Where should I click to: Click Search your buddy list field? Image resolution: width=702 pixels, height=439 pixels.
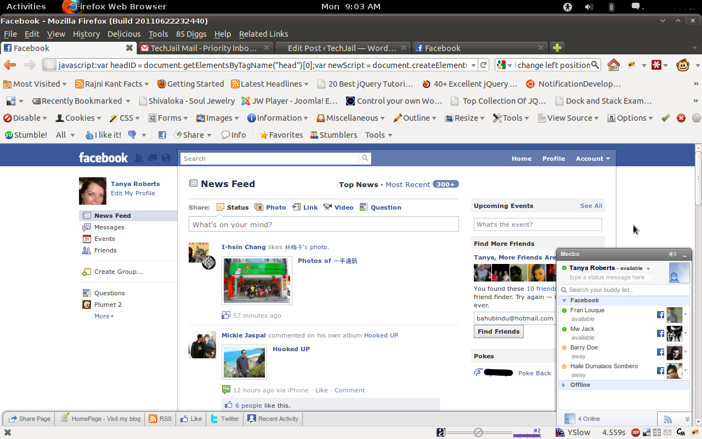(x=624, y=290)
